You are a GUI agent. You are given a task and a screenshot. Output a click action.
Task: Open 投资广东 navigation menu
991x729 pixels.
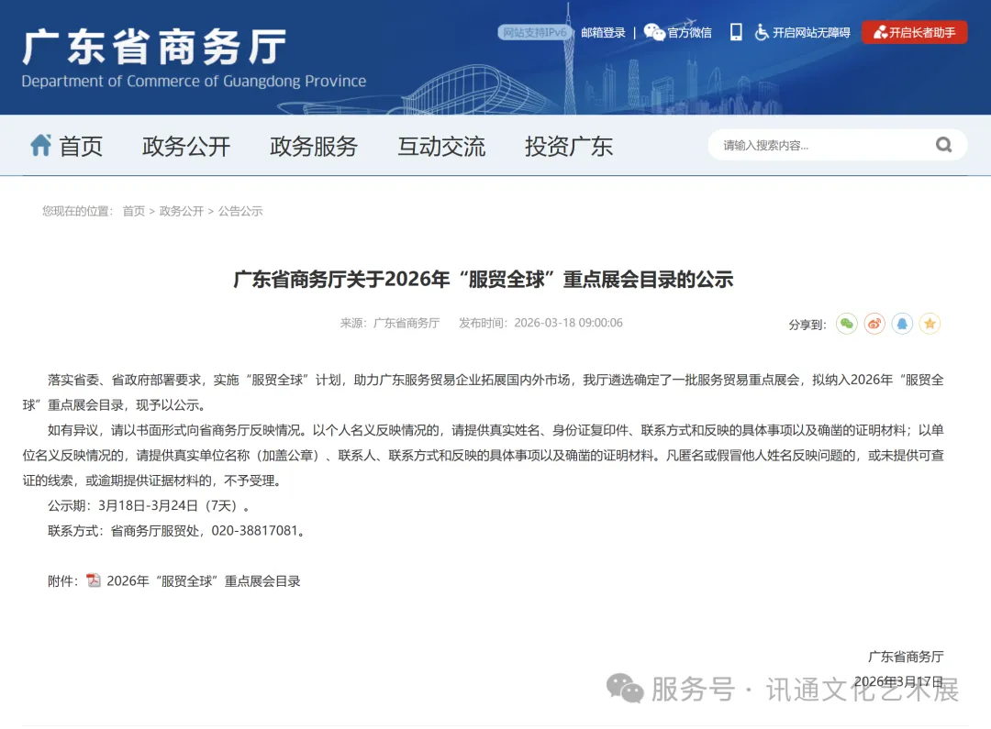569,146
